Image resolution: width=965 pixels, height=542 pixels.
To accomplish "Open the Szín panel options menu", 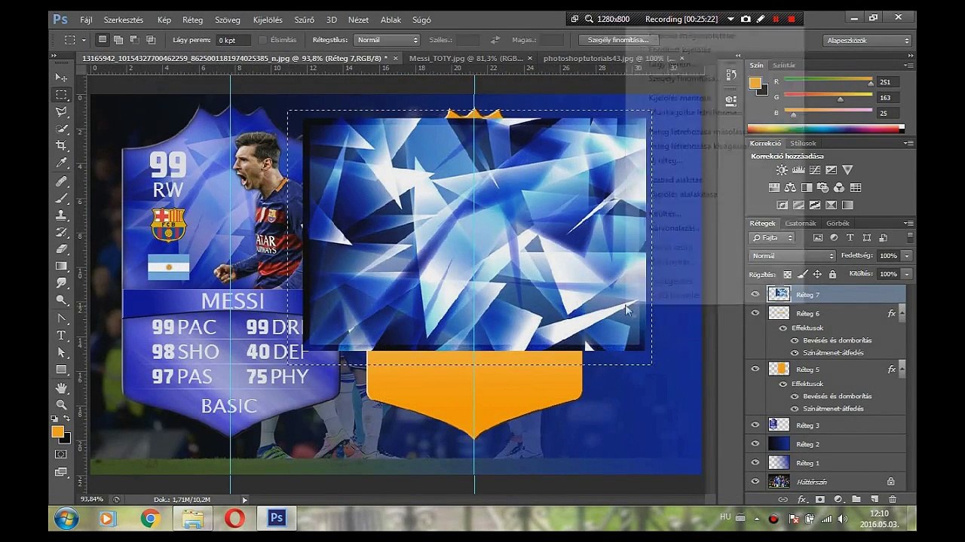I will pyautogui.click(x=908, y=65).
